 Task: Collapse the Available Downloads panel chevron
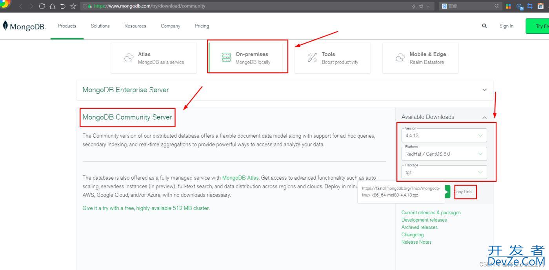484,117
